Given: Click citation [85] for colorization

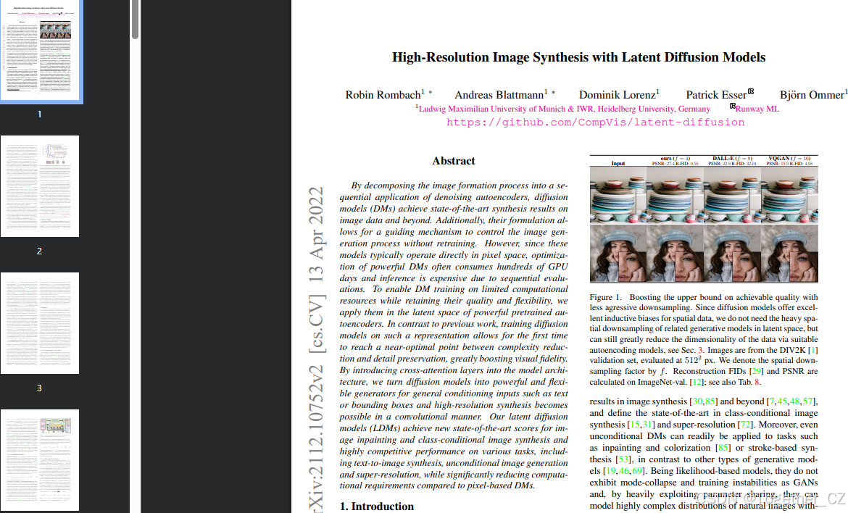Looking at the screenshot, I should point(723,448).
